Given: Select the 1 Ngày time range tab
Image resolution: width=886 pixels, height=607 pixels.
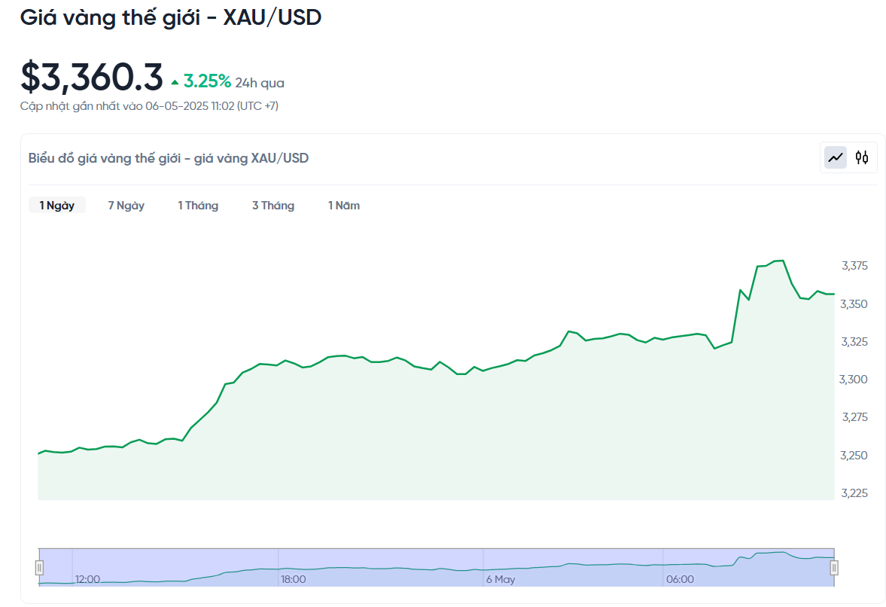Looking at the screenshot, I should [57, 206].
